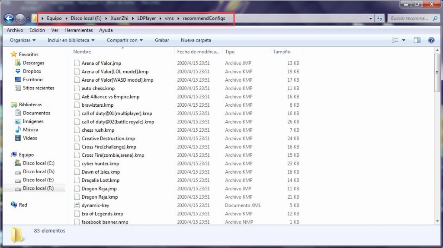Image resolution: width=443 pixels, height=248 pixels.
Task: Select file AxE Alliance vs Empire.kmp
Action: 110,96
